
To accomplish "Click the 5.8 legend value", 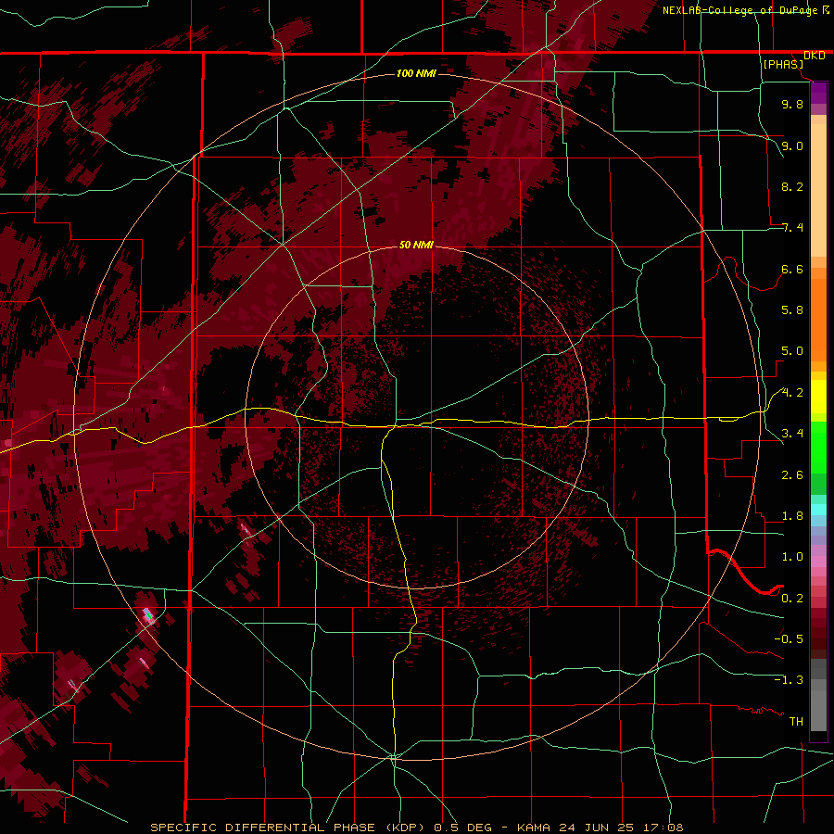I will (792, 310).
